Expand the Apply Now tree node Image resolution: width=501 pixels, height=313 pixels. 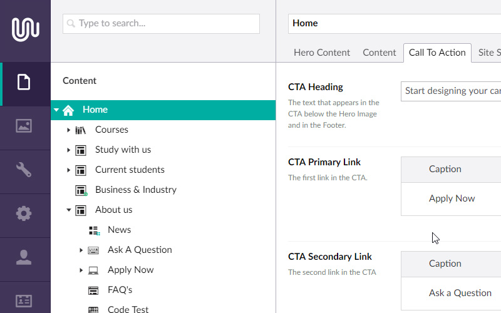(81, 270)
